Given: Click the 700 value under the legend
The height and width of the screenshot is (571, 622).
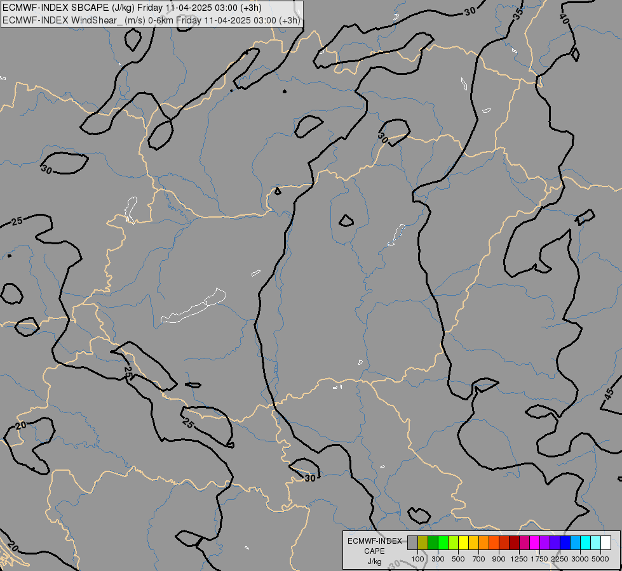Looking at the screenshot, I should point(479,559).
